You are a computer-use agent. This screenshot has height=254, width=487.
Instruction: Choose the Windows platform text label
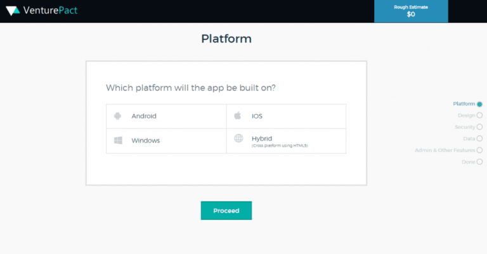coord(145,140)
